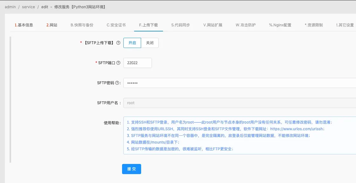
Task: Click help line 1 about root用户
Action: (229, 122)
